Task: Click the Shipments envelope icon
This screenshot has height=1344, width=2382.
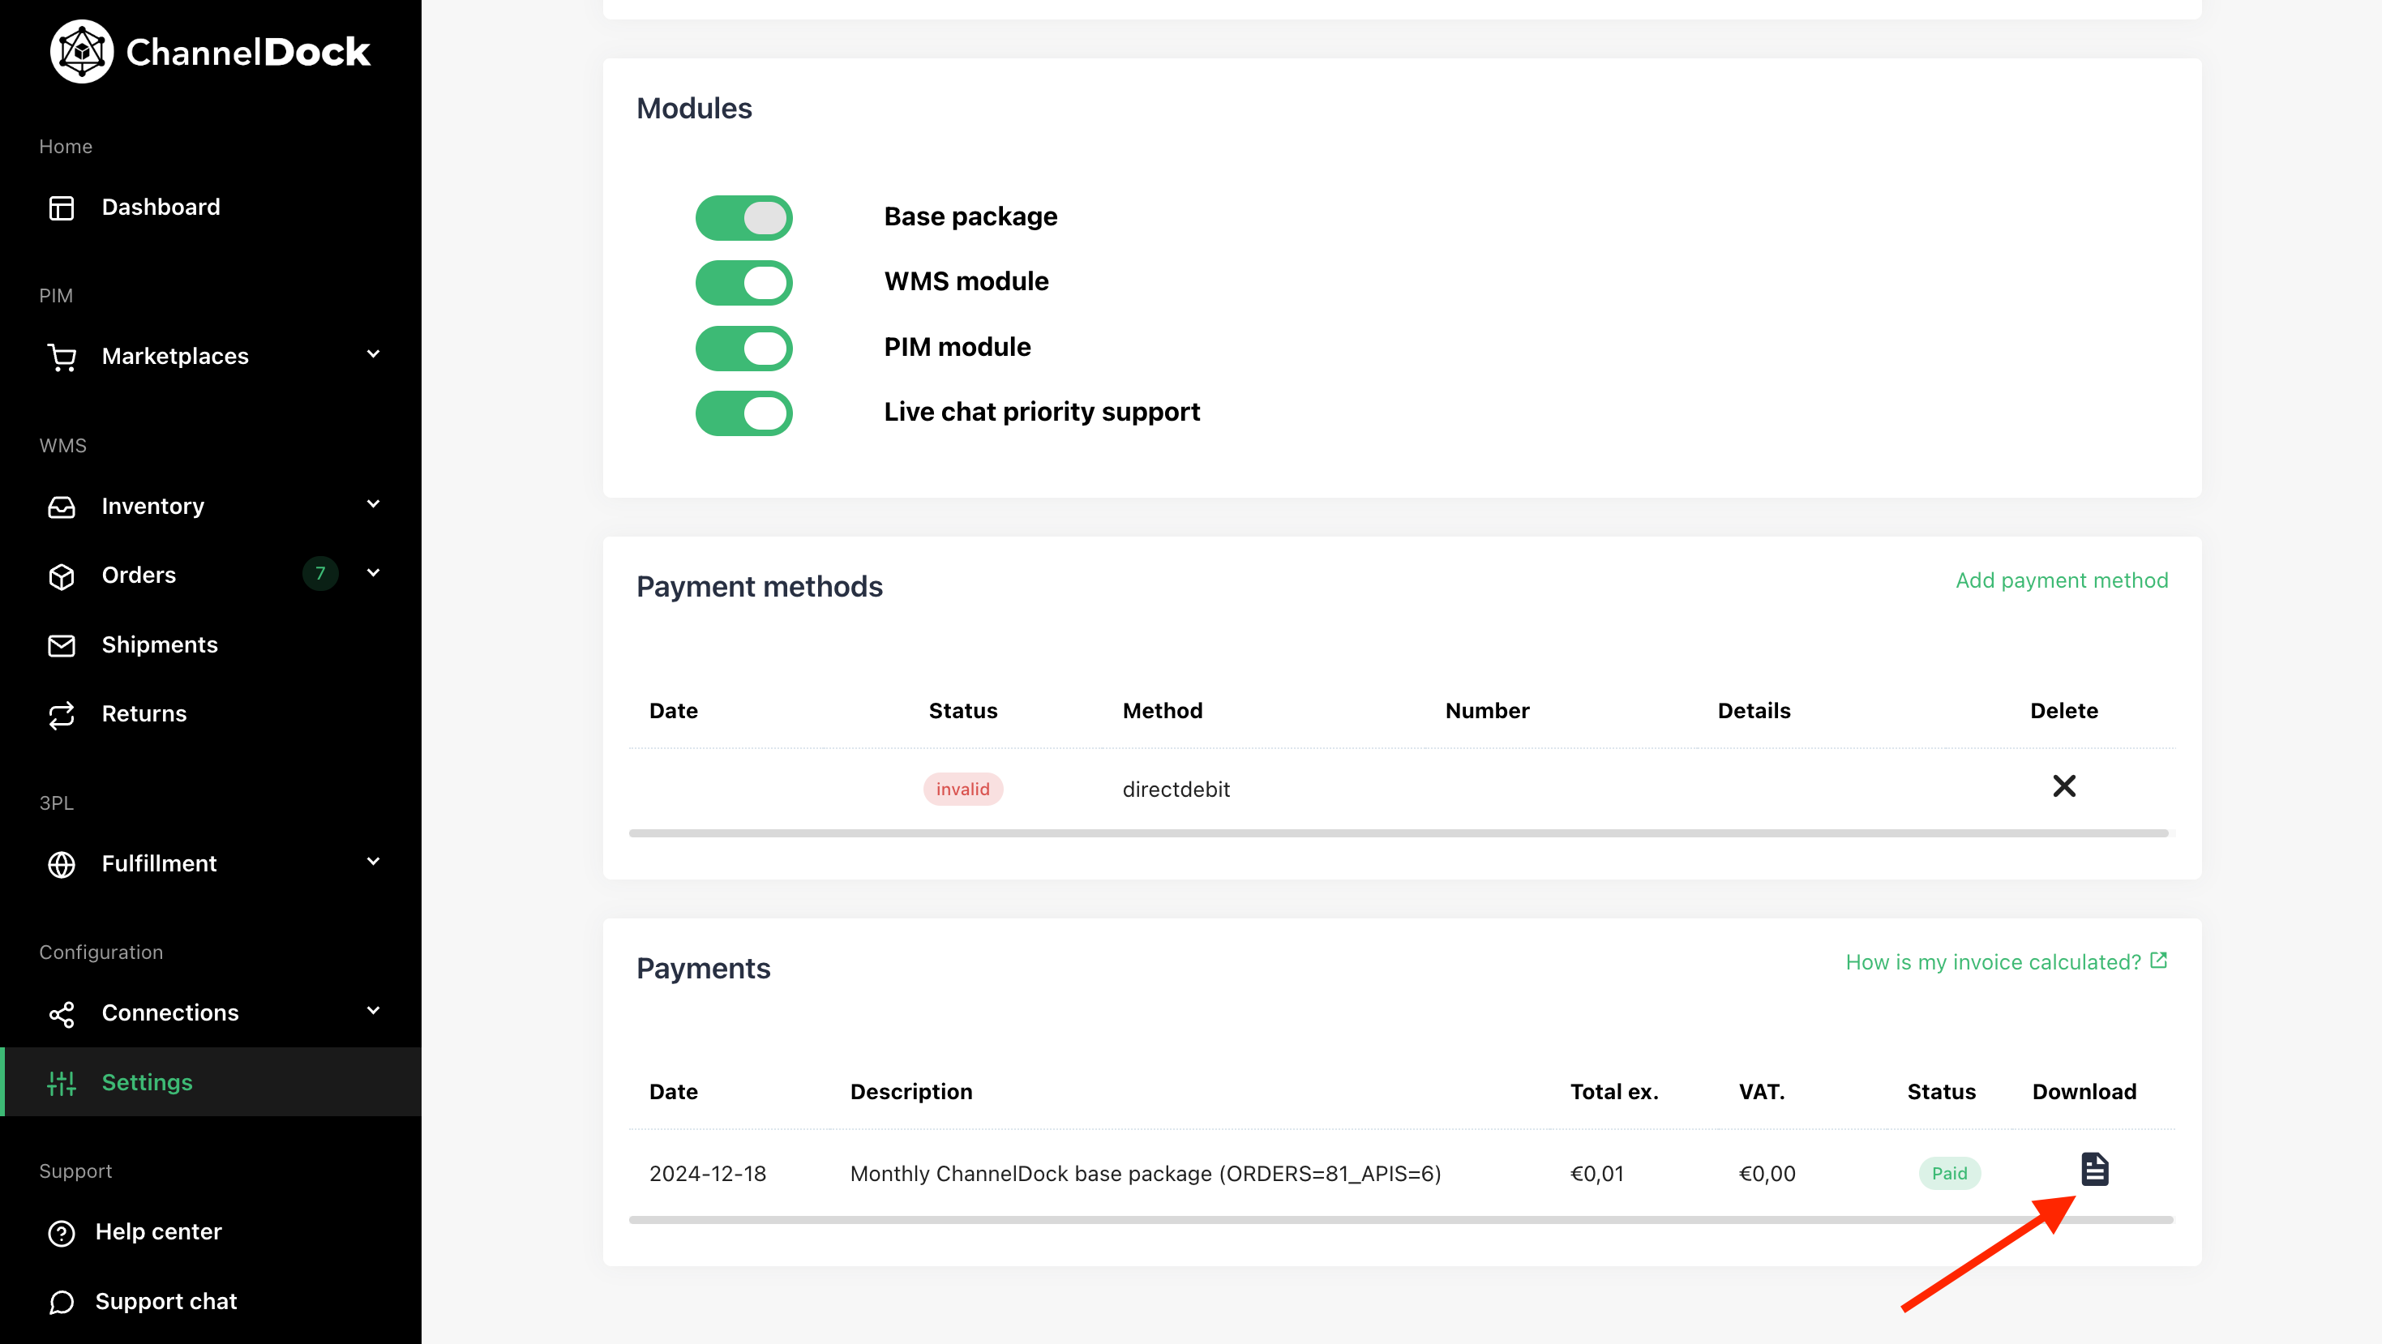Action: [62, 645]
